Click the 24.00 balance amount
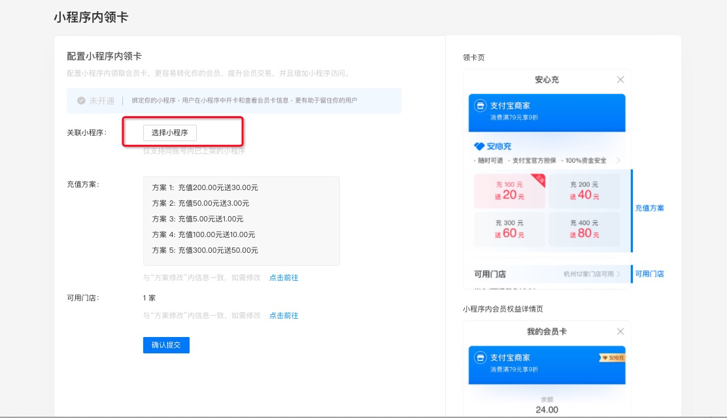Screen dimensions: 727x418 (547, 410)
